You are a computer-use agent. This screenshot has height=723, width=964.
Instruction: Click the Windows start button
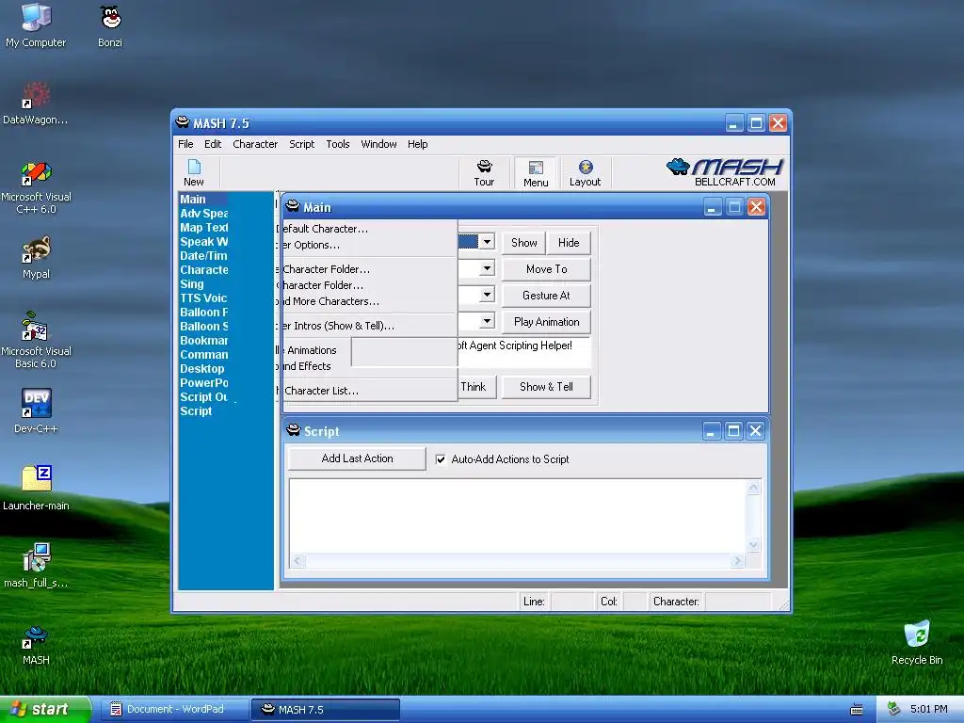pyautogui.click(x=45, y=710)
